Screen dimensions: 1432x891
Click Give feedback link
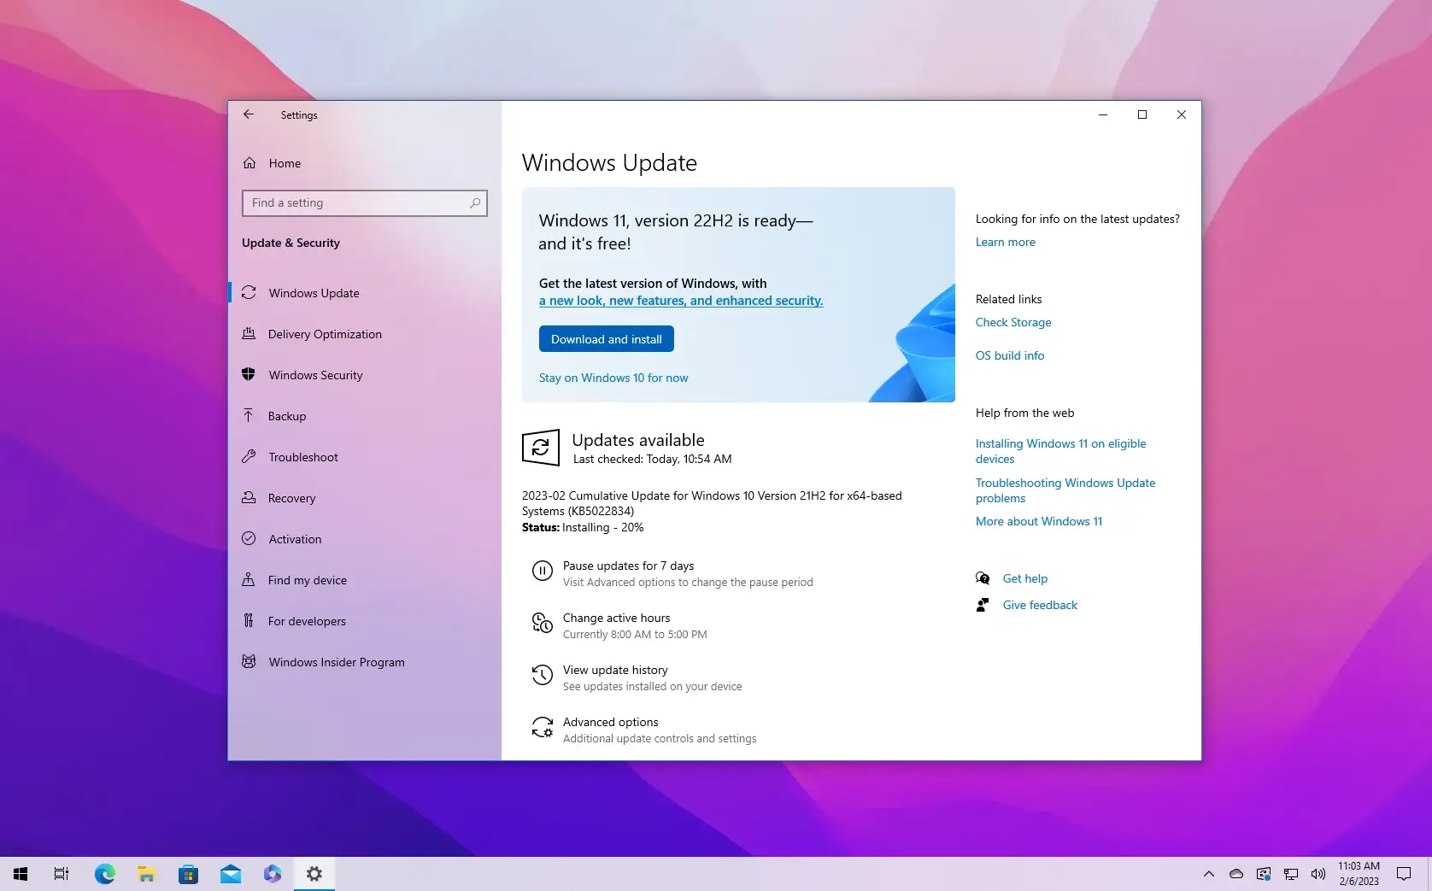(1040, 605)
